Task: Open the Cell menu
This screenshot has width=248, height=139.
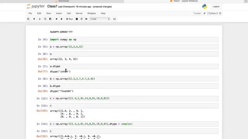Action: pos(69,14)
